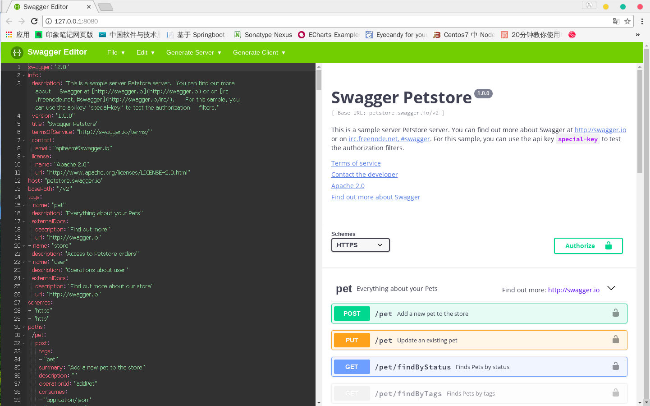Expand the PUT /pet operation
Viewport: 650px width, 406px height.
pyautogui.click(x=479, y=340)
